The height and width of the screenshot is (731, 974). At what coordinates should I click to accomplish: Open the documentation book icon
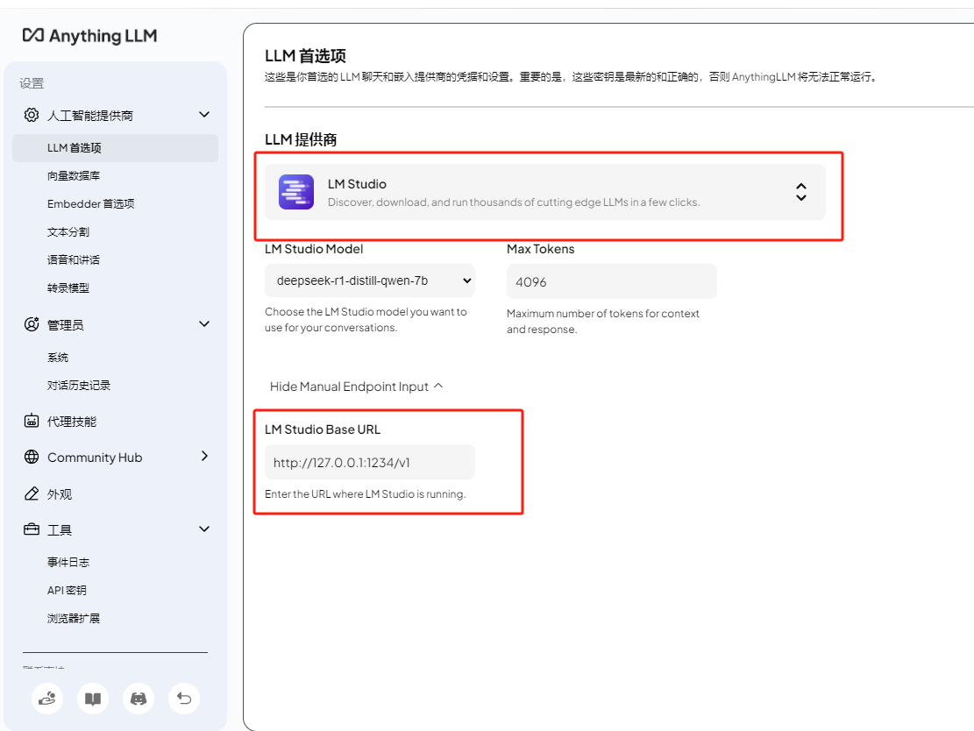click(x=92, y=699)
